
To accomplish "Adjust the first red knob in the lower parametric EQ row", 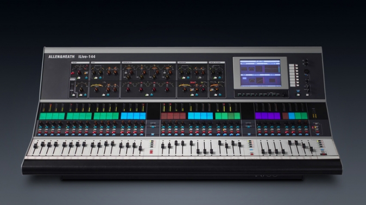I will click(x=128, y=90).
